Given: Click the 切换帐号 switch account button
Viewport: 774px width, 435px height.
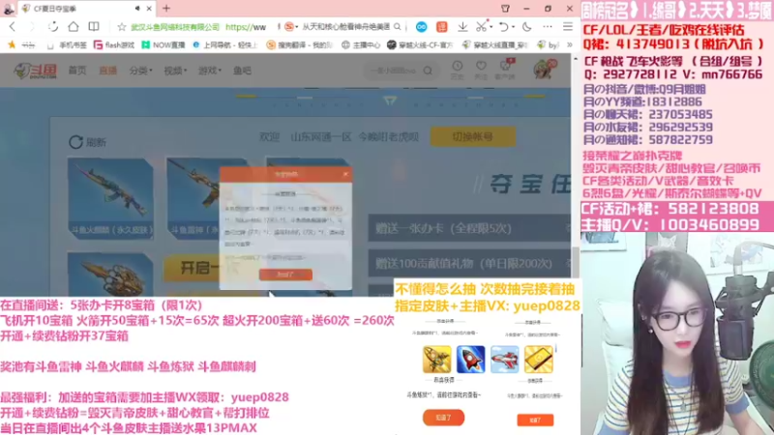Looking at the screenshot, I should click(x=473, y=136).
